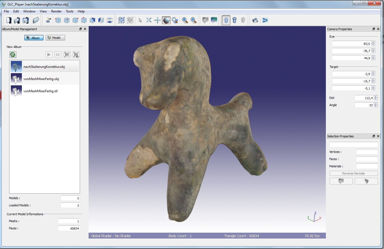Increase the Dist value with up arrow
384x249 pixels.
pos(376,97)
